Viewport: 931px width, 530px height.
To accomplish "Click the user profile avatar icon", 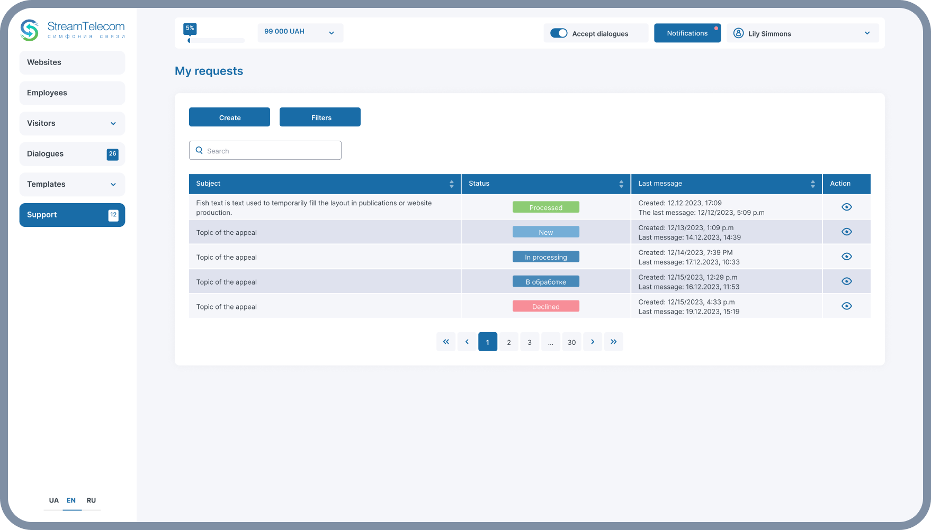I will tap(738, 33).
